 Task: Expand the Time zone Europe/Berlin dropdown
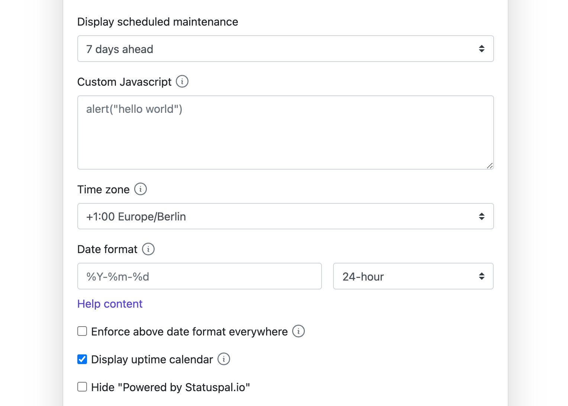[285, 216]
